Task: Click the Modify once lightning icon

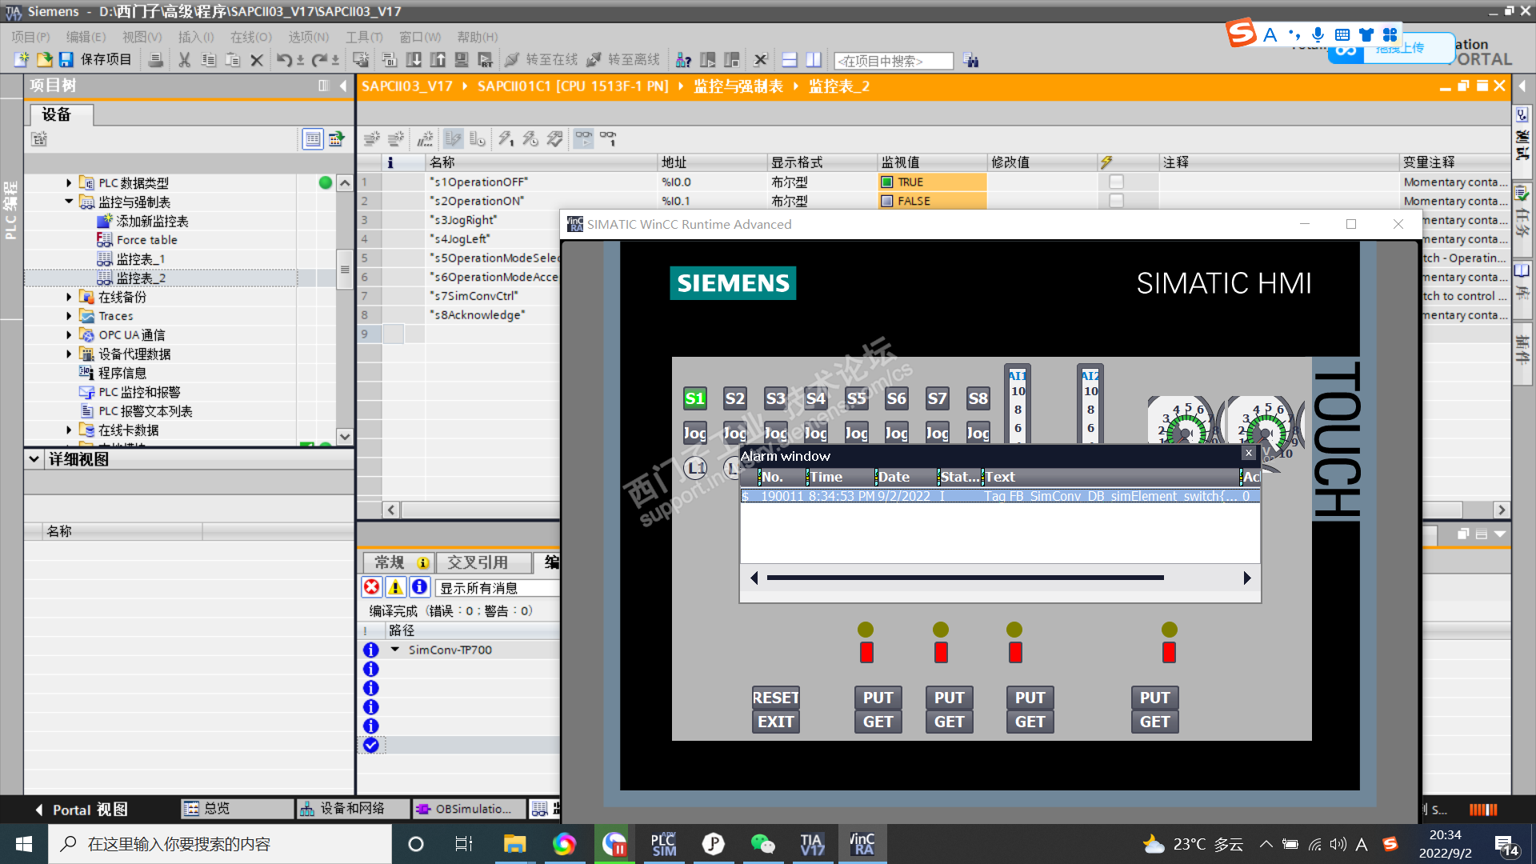Action: point(506,139)
